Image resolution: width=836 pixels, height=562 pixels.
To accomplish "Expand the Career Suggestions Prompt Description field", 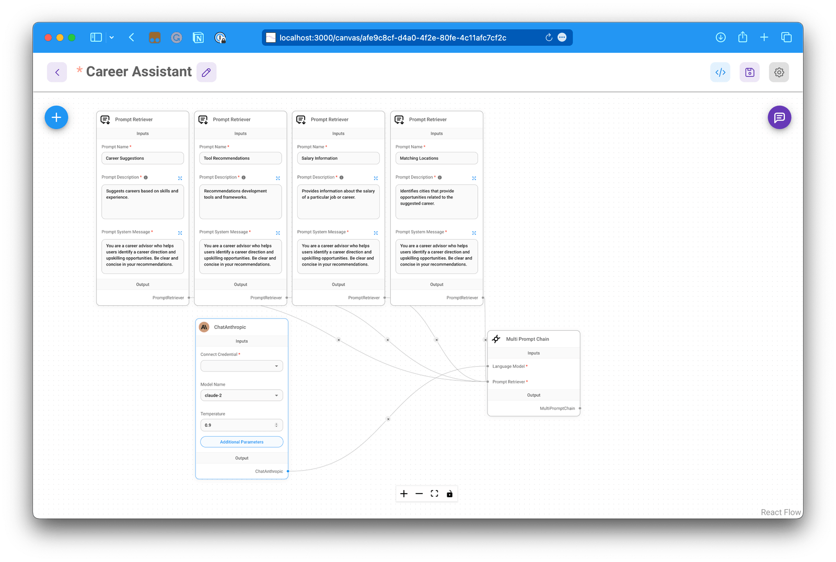I will tap(180, 177).
